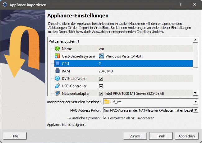Click the 'Windows Vista (64-bit)' value

(x=124, y=56)
